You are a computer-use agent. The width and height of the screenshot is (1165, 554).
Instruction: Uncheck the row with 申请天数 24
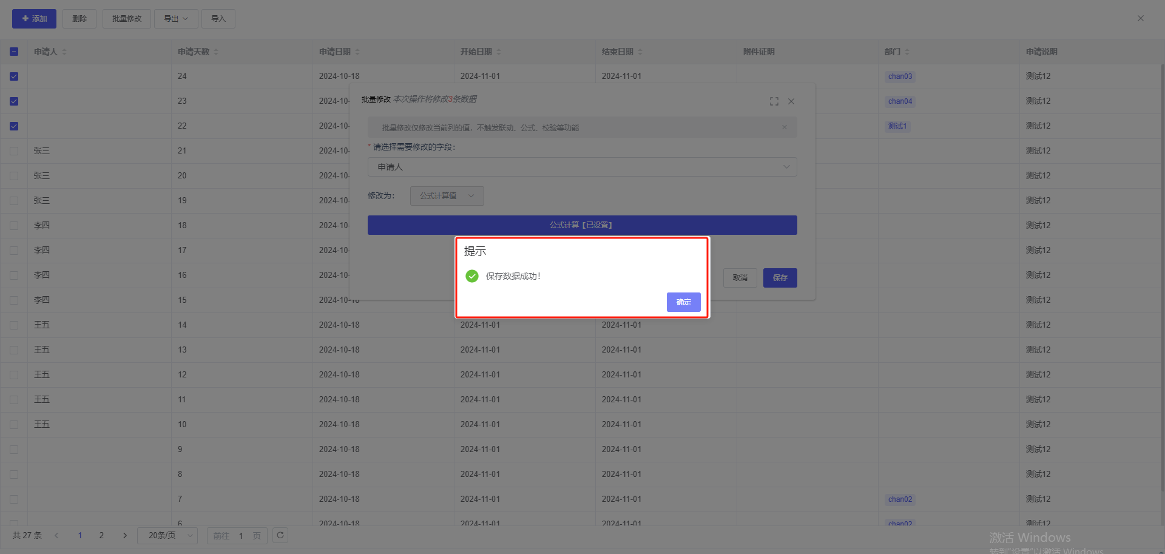click(14, 76)
